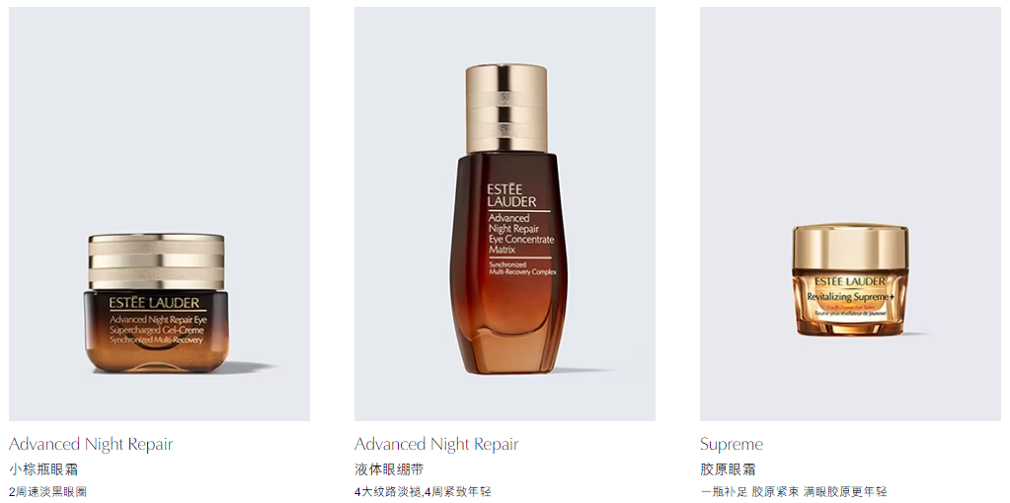This screenshot has height=503, width=1010.
Task: Select the 胶原眼霜 product name
Action: [x=728, y=469]
